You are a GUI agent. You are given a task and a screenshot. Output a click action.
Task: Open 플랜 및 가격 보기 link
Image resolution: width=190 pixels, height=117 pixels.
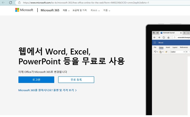tap(48, 90)
